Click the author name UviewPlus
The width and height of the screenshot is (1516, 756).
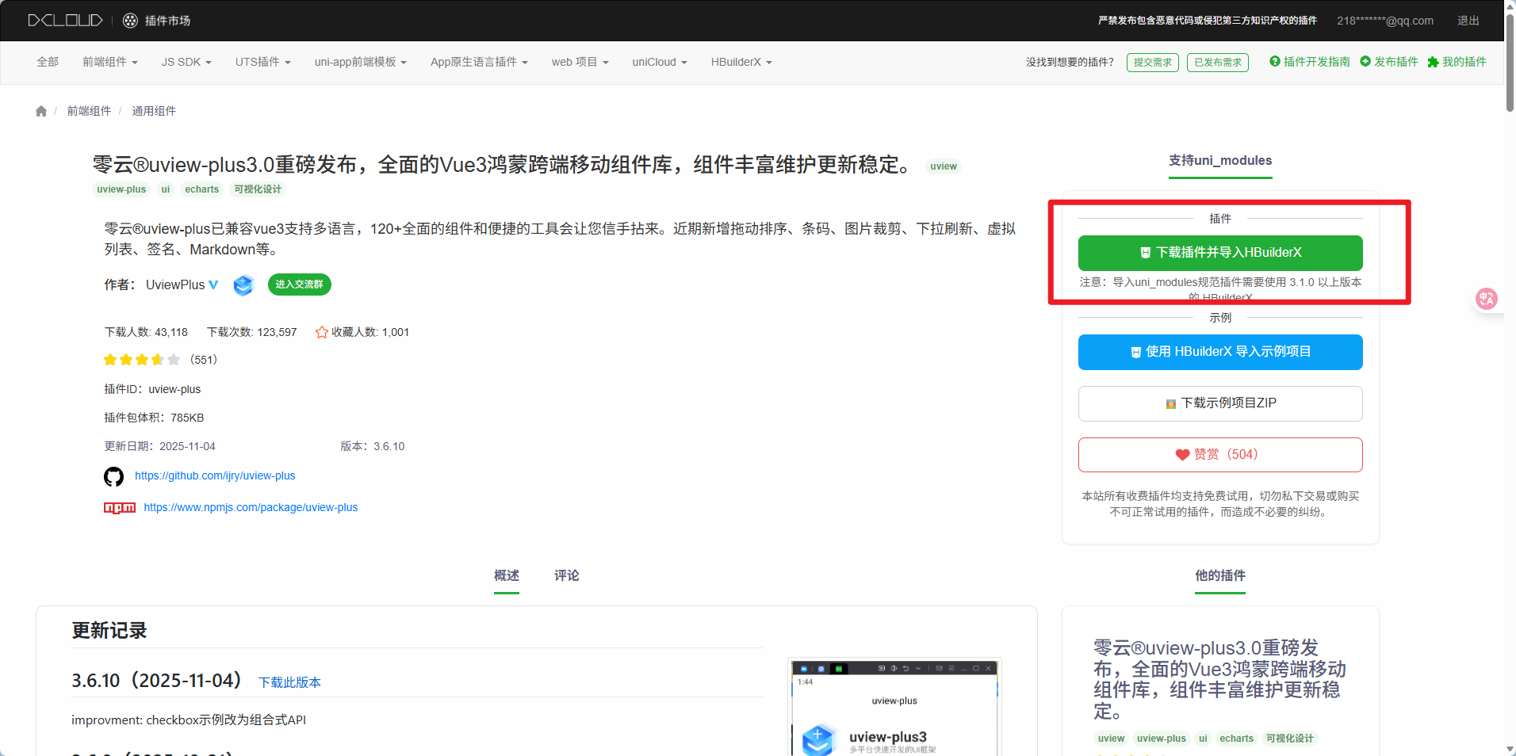pos(175,284)
